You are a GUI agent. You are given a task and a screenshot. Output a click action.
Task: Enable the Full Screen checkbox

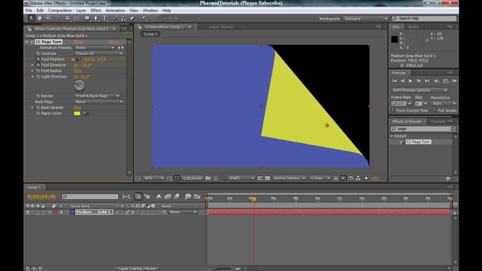click(x=435, y=111)
